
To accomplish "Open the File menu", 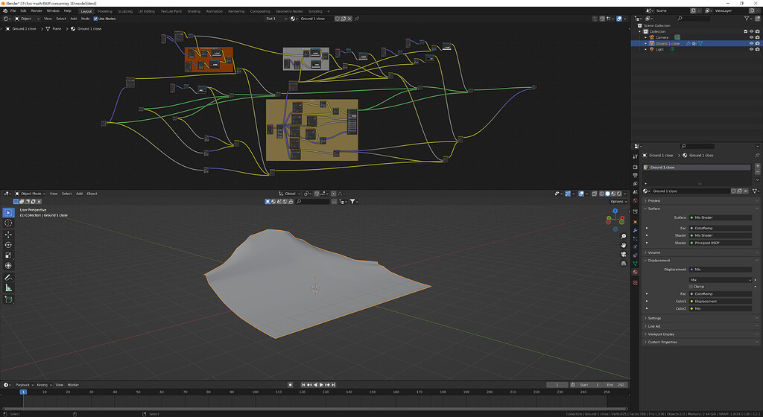I will 13,10.
